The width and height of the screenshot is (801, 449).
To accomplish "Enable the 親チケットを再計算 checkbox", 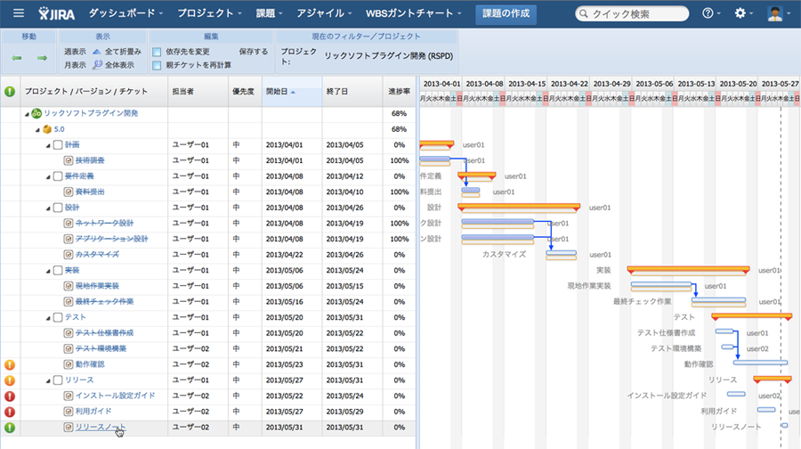I will 157,65.
